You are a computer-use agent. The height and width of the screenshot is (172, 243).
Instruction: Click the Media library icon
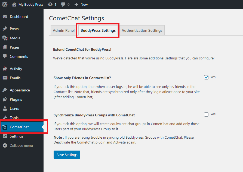tap(5, 38)
